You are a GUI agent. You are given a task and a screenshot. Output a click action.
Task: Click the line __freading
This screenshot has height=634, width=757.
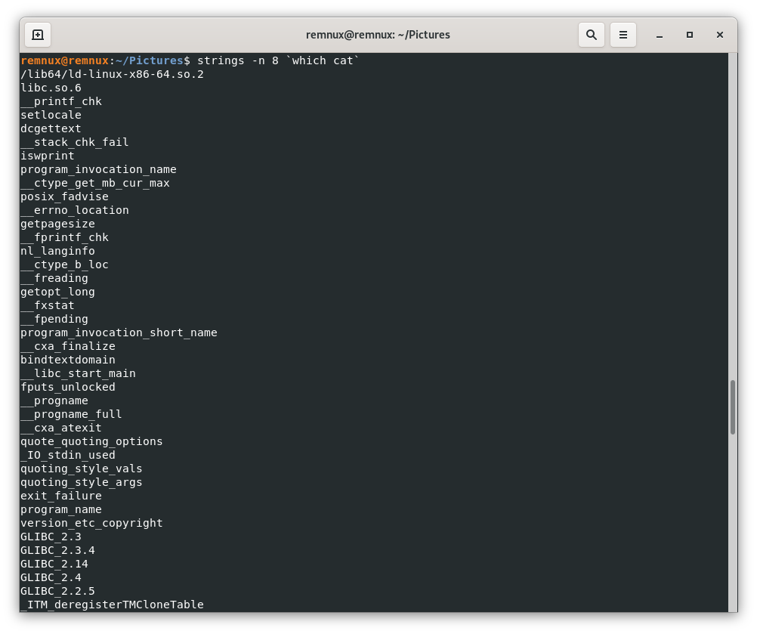(x=54, y=278)
